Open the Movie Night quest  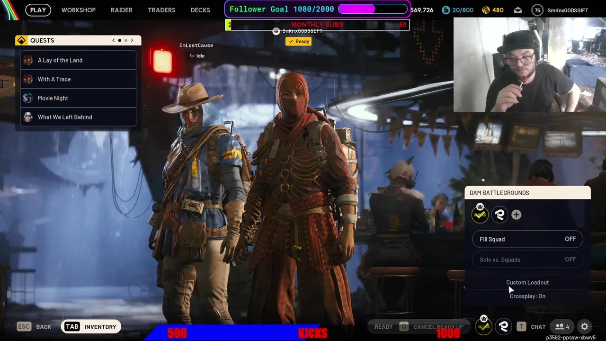78,98
